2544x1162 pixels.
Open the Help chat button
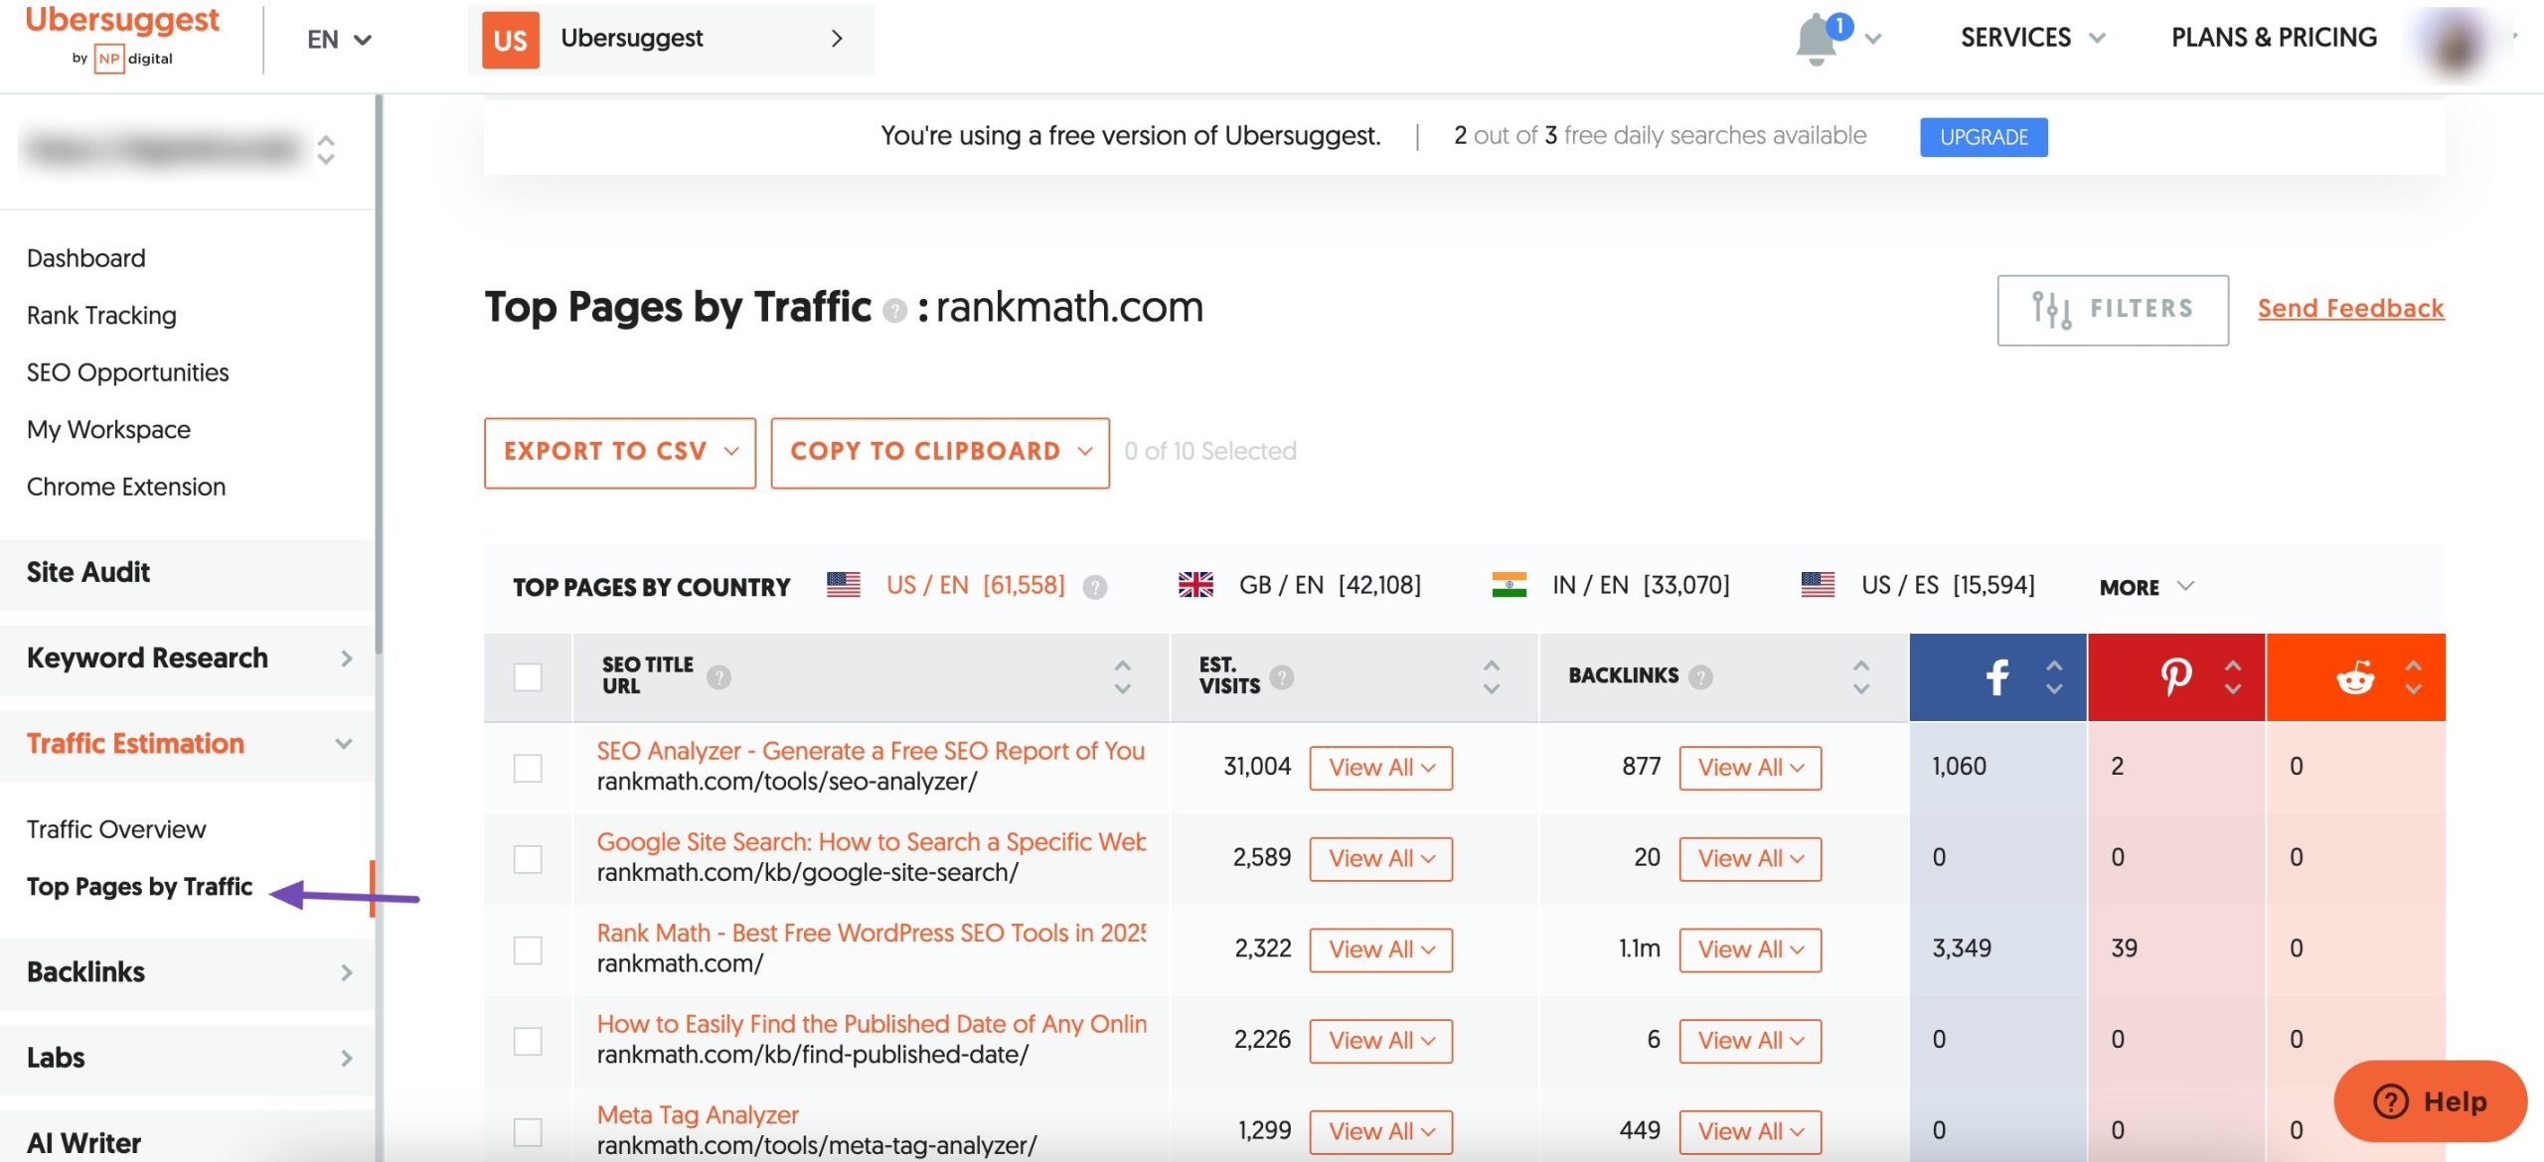(x=2430, y=1101)
